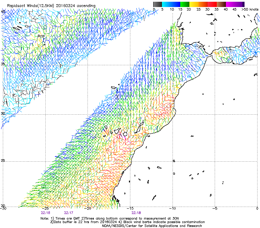
Task: Click the purple '22:18' time label
Action: pos(136,213)
